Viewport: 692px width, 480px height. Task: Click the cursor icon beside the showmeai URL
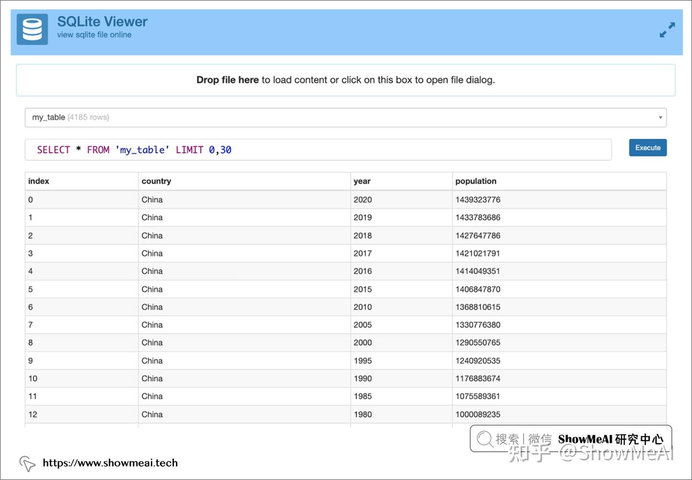[x=27, y=463]
